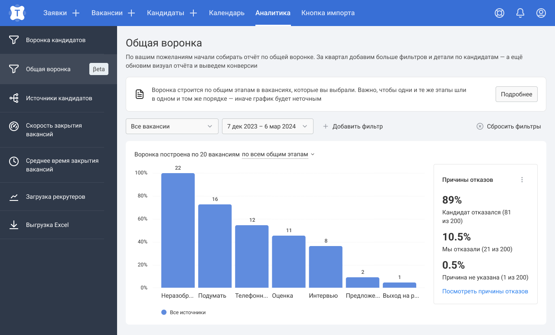
Task: Click the Интервью bar with 8
Action: pyautogui.click(x=326, y=267)
